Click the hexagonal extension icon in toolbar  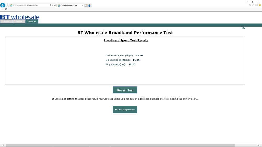[x=6, y=9]
